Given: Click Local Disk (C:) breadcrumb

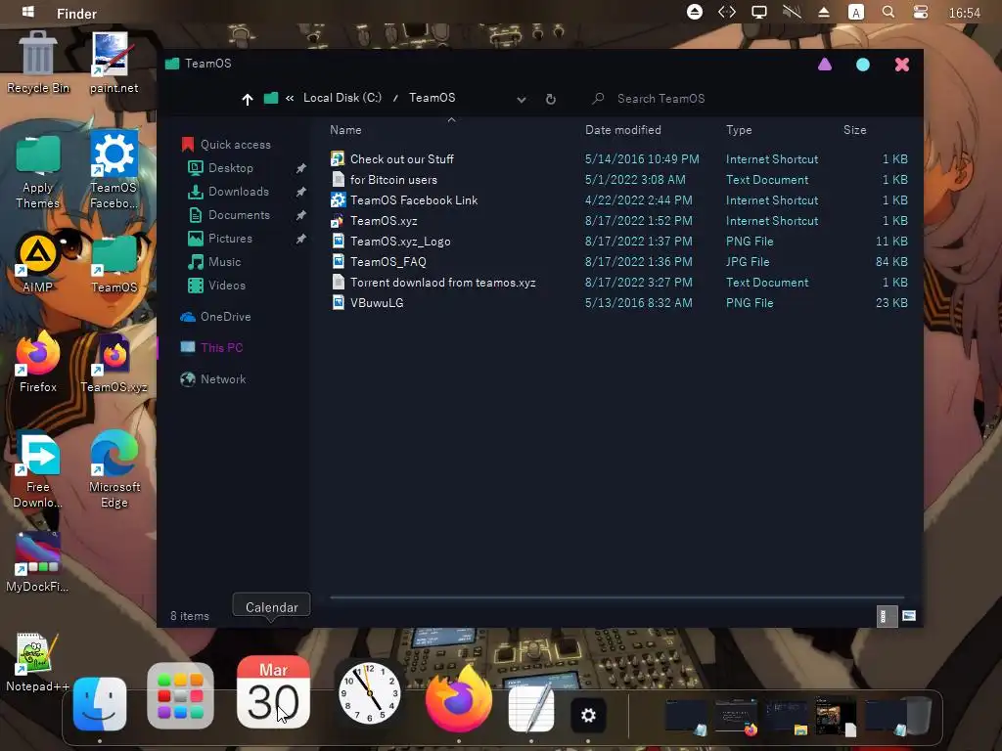Looking at the screenshot, I should click(x=342, y=98).
